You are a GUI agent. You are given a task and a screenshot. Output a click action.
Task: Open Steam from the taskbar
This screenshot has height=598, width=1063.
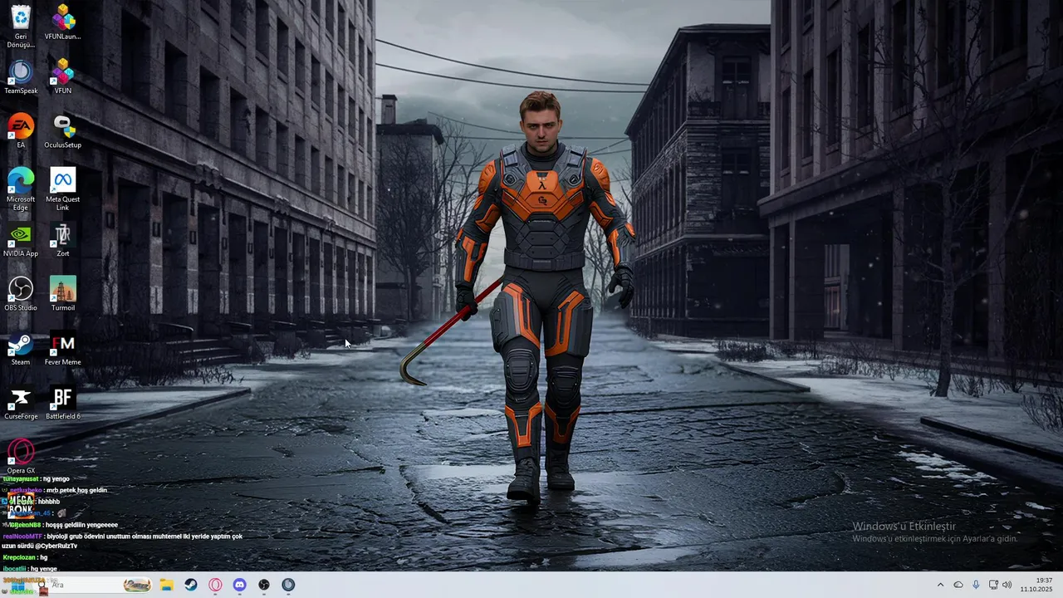[x=191, y=585]
